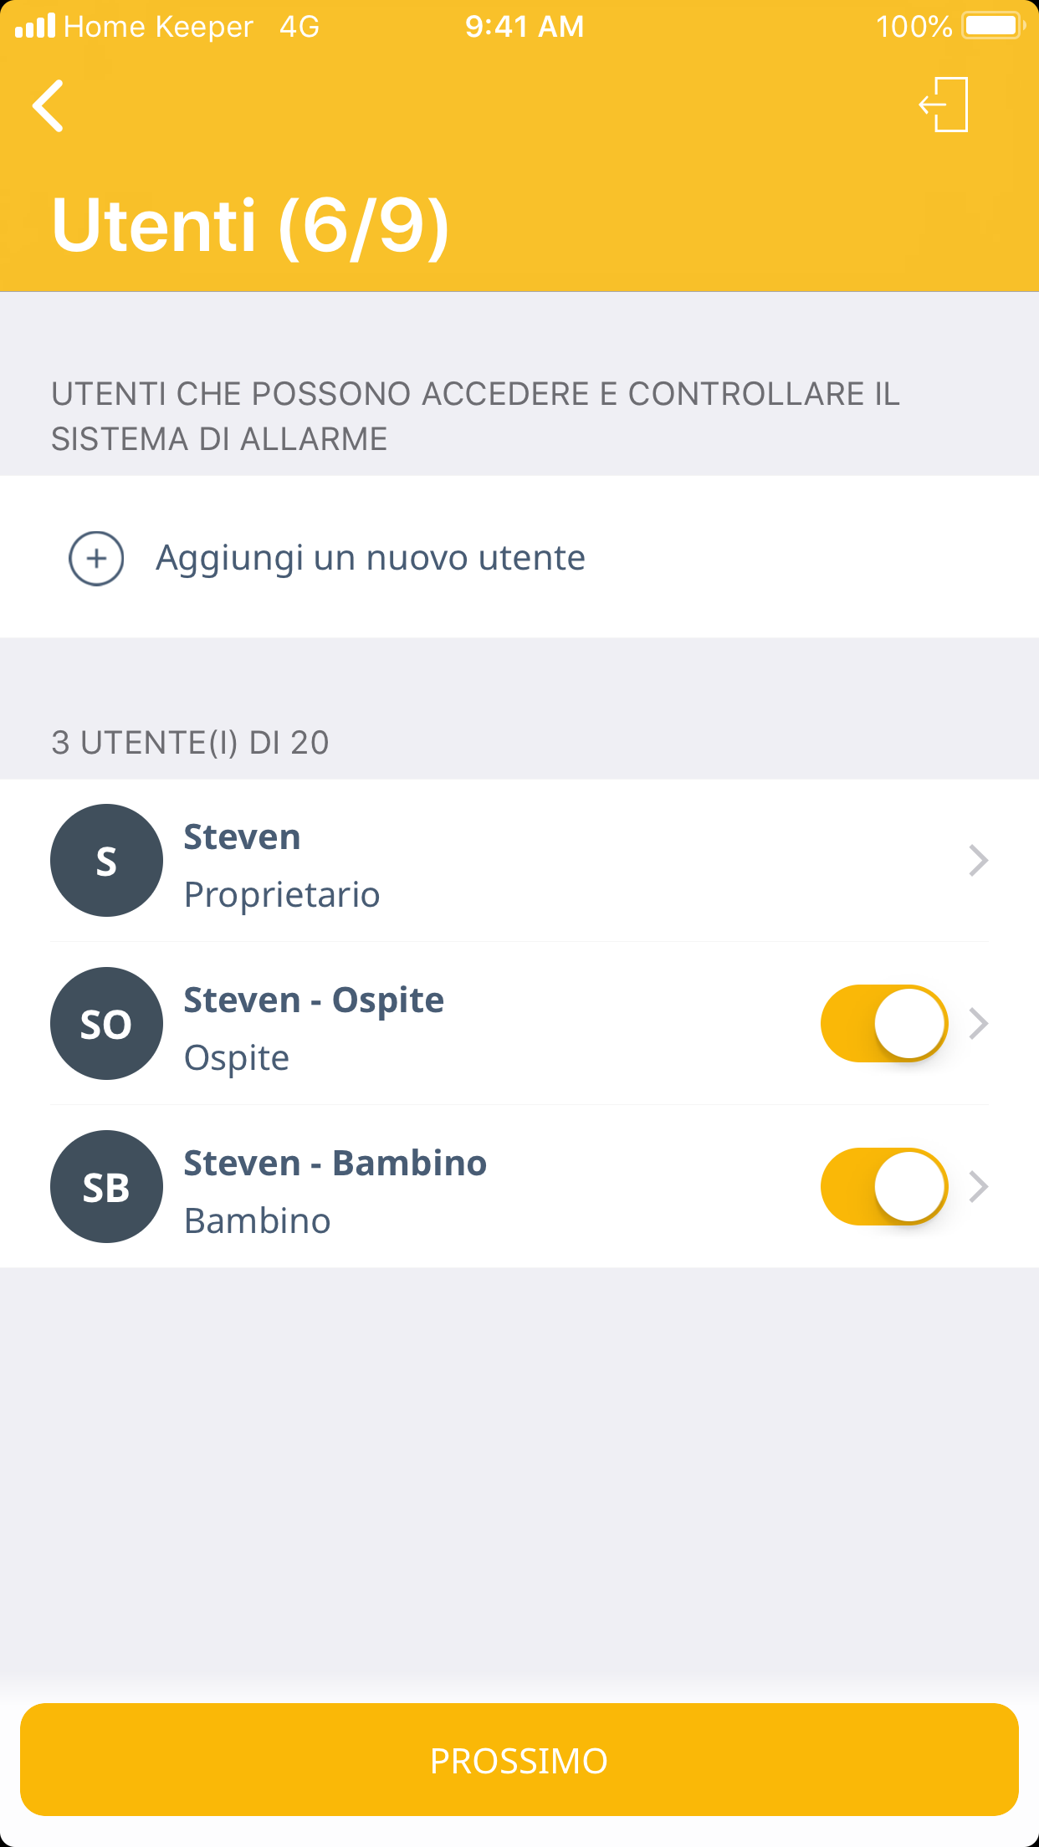Tap the exit/logout icon in header

point(944,105)
